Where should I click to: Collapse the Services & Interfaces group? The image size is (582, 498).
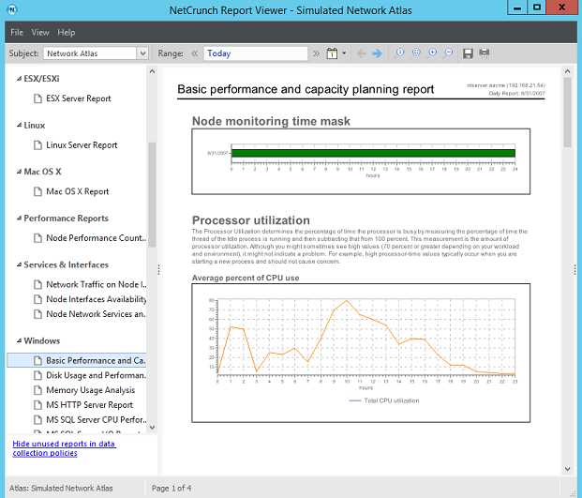pyautogui.click(x=19, y=264)
